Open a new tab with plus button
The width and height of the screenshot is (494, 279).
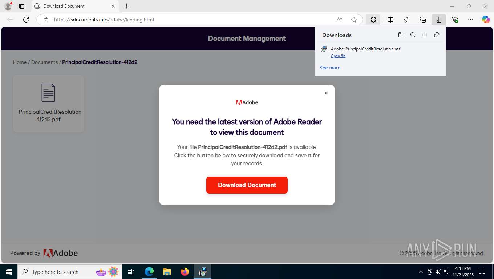(126, 6)
